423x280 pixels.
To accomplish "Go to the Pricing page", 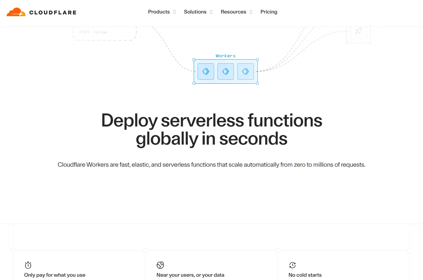I will pos(269,12).
